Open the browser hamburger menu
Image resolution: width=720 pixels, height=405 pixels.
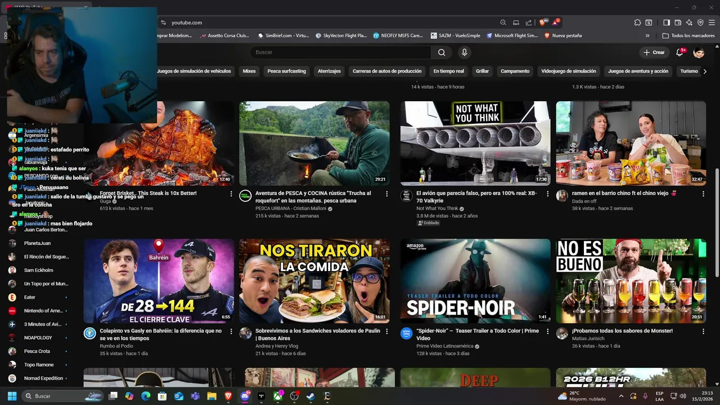tap(712, 22)
